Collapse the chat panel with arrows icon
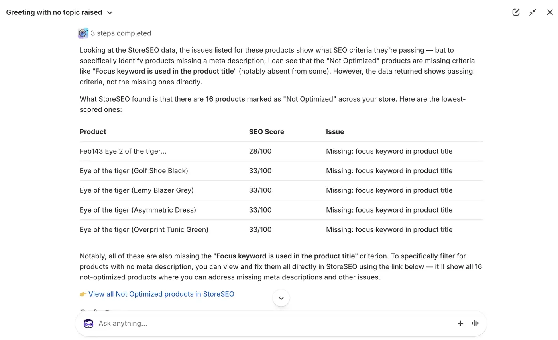This screenshot has height=340, width=558. (x=533, y=12)
